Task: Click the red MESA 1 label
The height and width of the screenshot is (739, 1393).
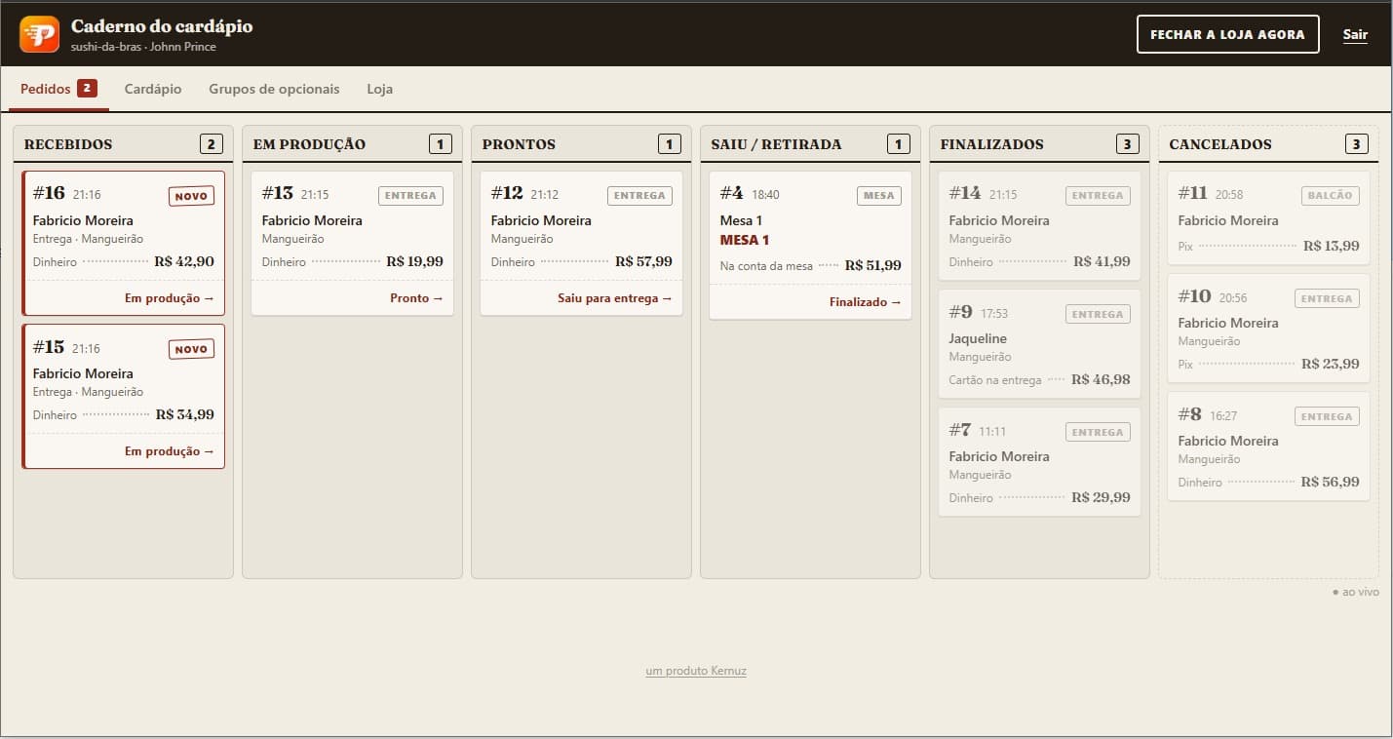Action: (745, 240)
